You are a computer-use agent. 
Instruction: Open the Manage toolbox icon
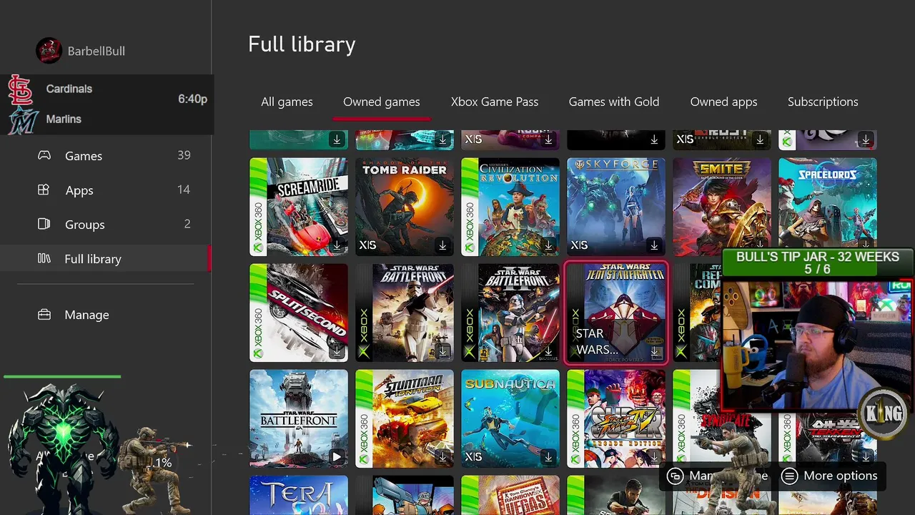(44, 314)
